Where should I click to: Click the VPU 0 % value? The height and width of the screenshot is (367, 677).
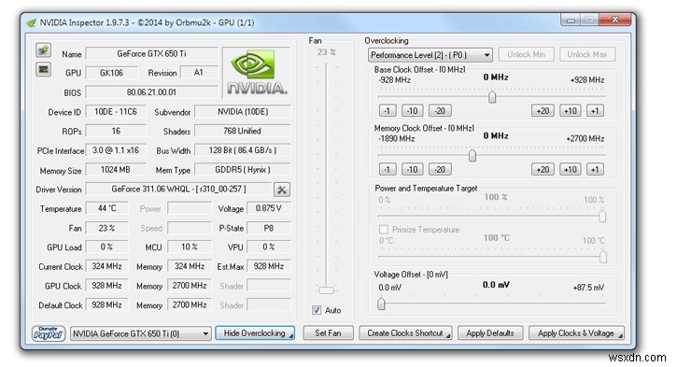[268, 247]
